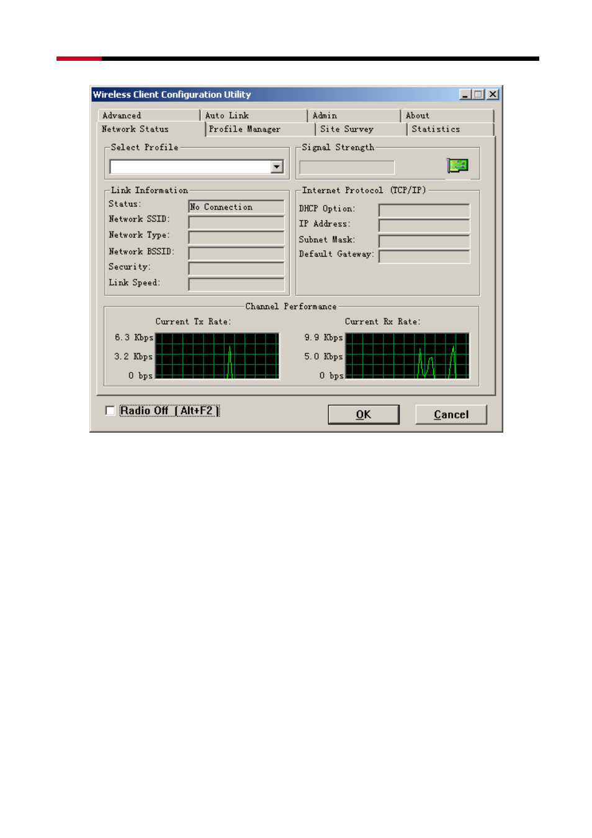The image size is (592, 838).
Task: Click the 3.2 Kbps Tx scale label
Action: 133,357
